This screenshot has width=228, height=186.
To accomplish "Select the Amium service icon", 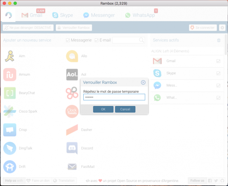I will (10, 74).
